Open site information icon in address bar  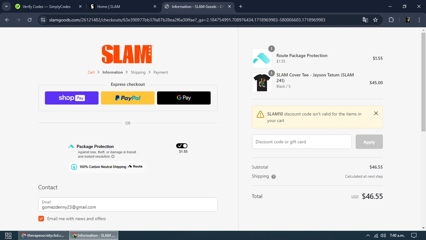click(x=43, y=20)
